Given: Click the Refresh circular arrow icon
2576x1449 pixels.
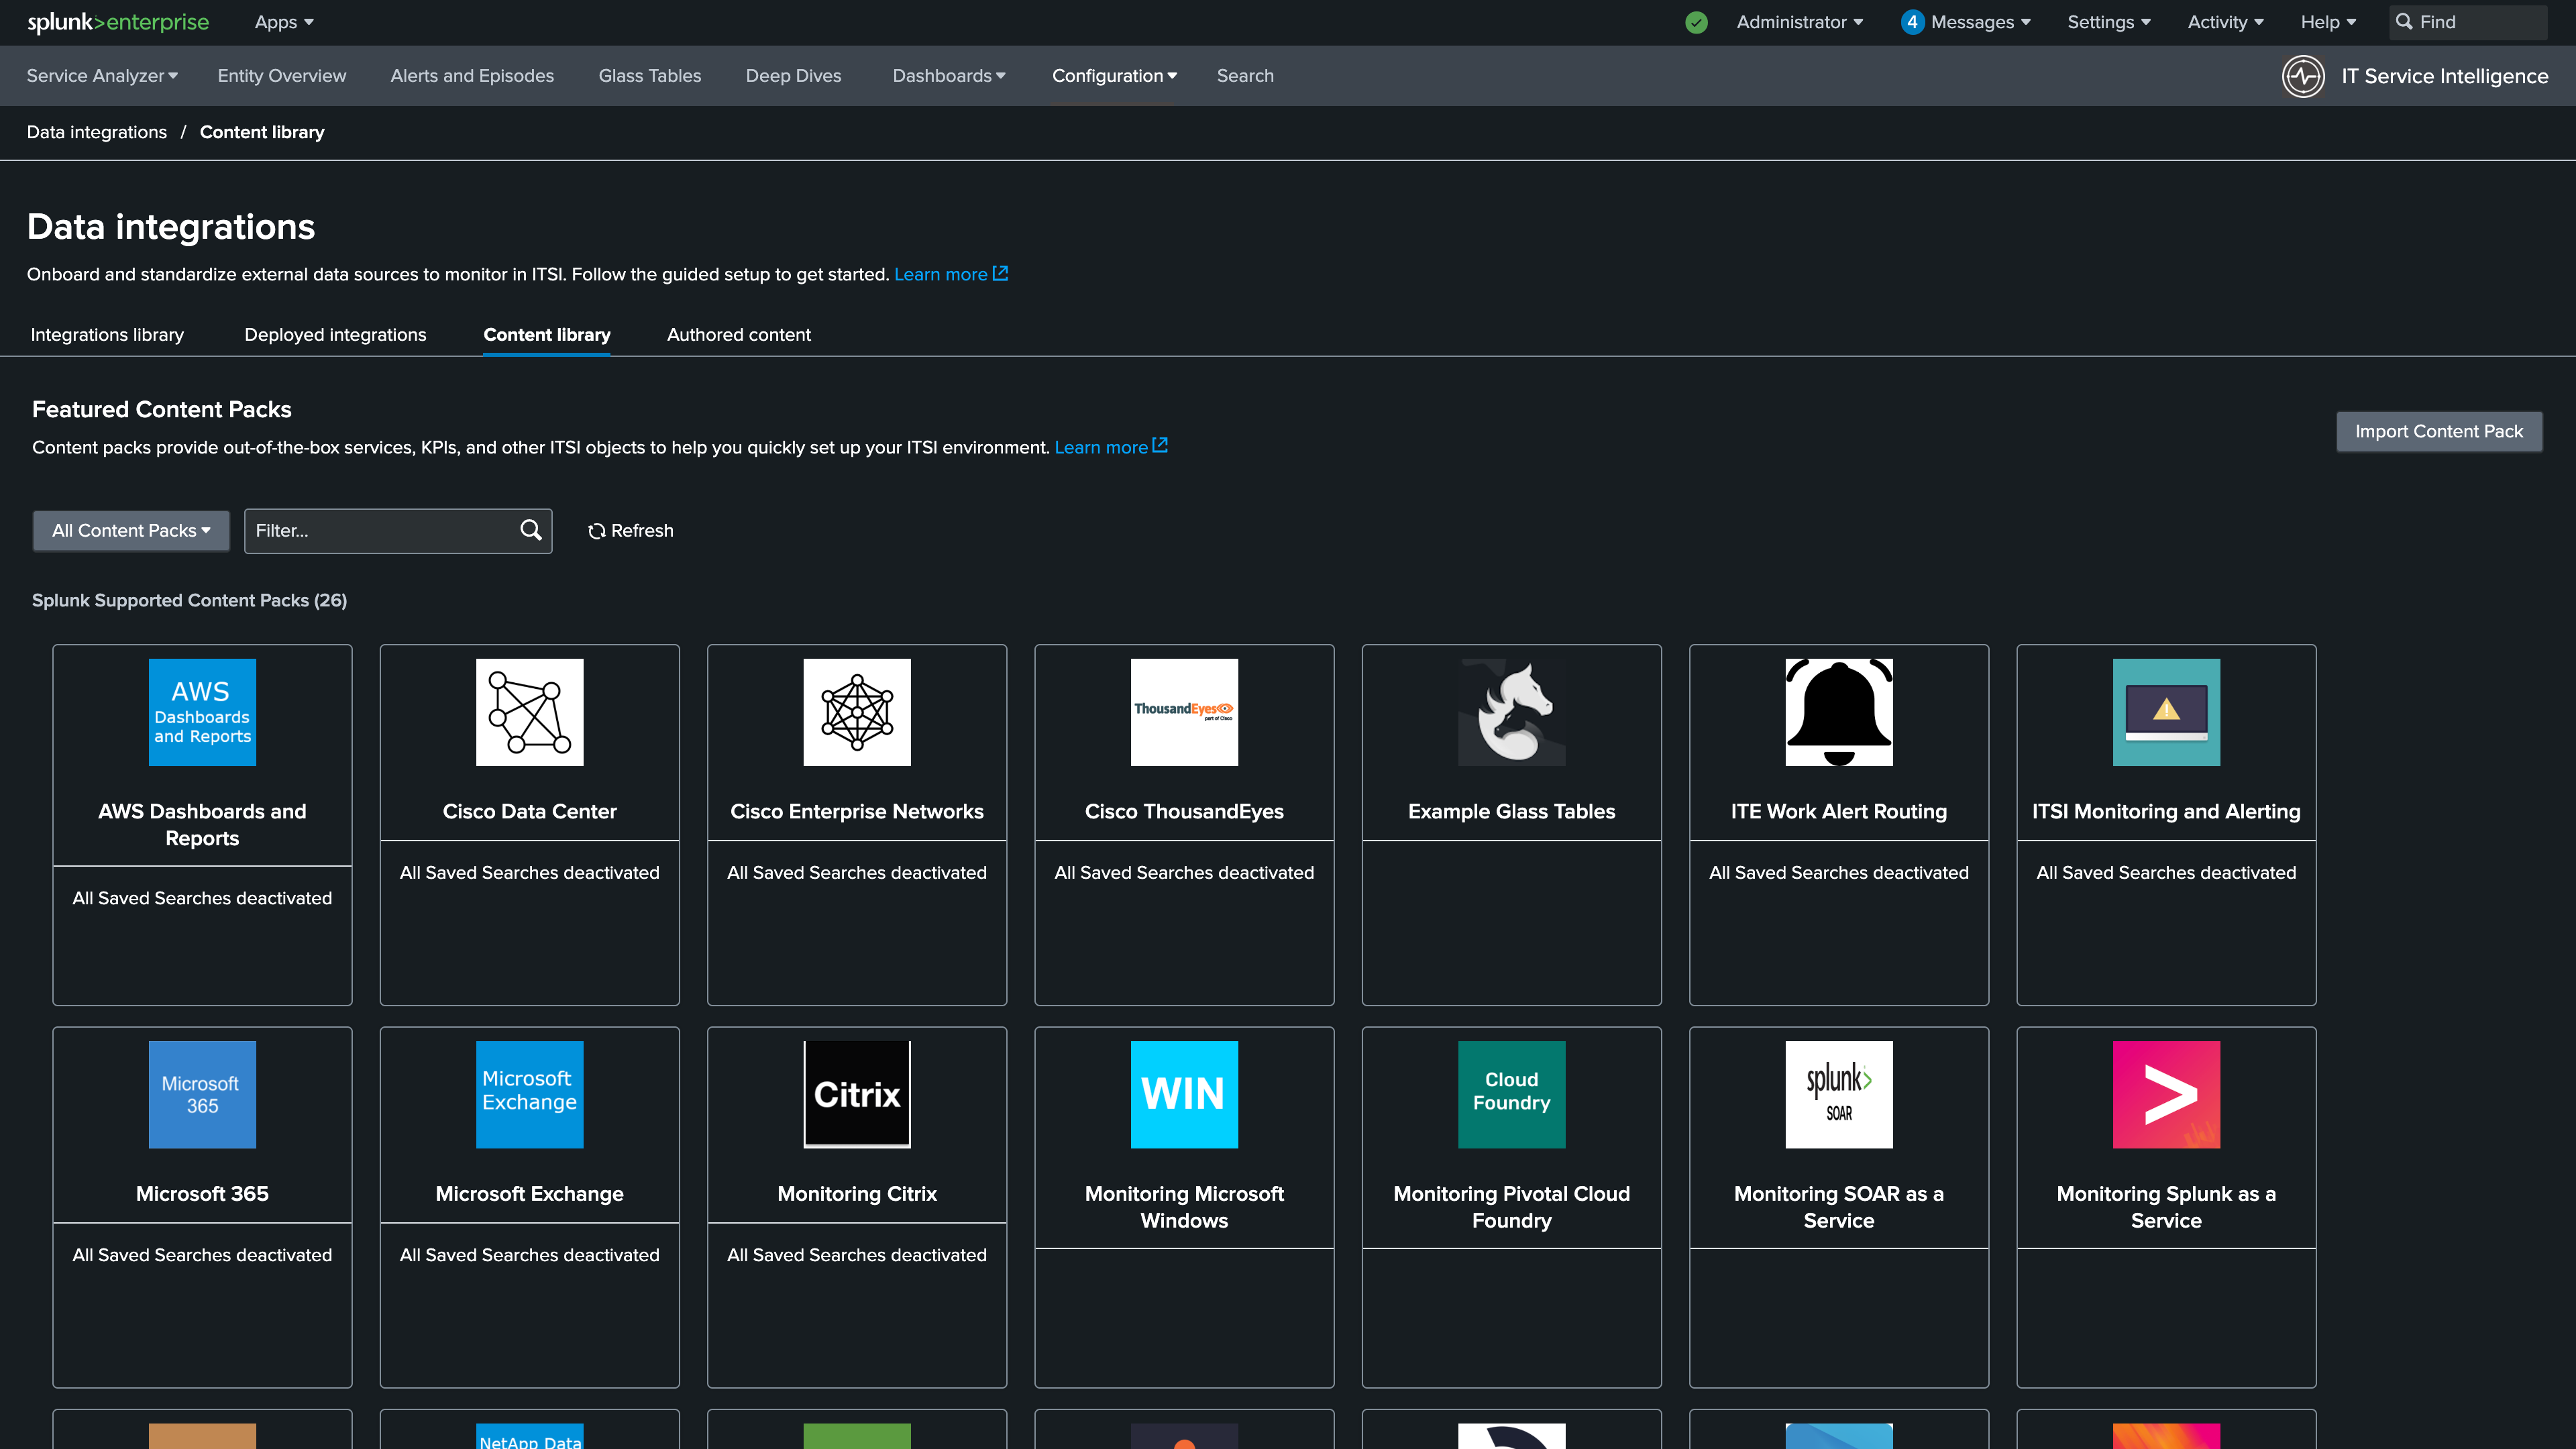Looking at the screenshot, I should [597, 531].
